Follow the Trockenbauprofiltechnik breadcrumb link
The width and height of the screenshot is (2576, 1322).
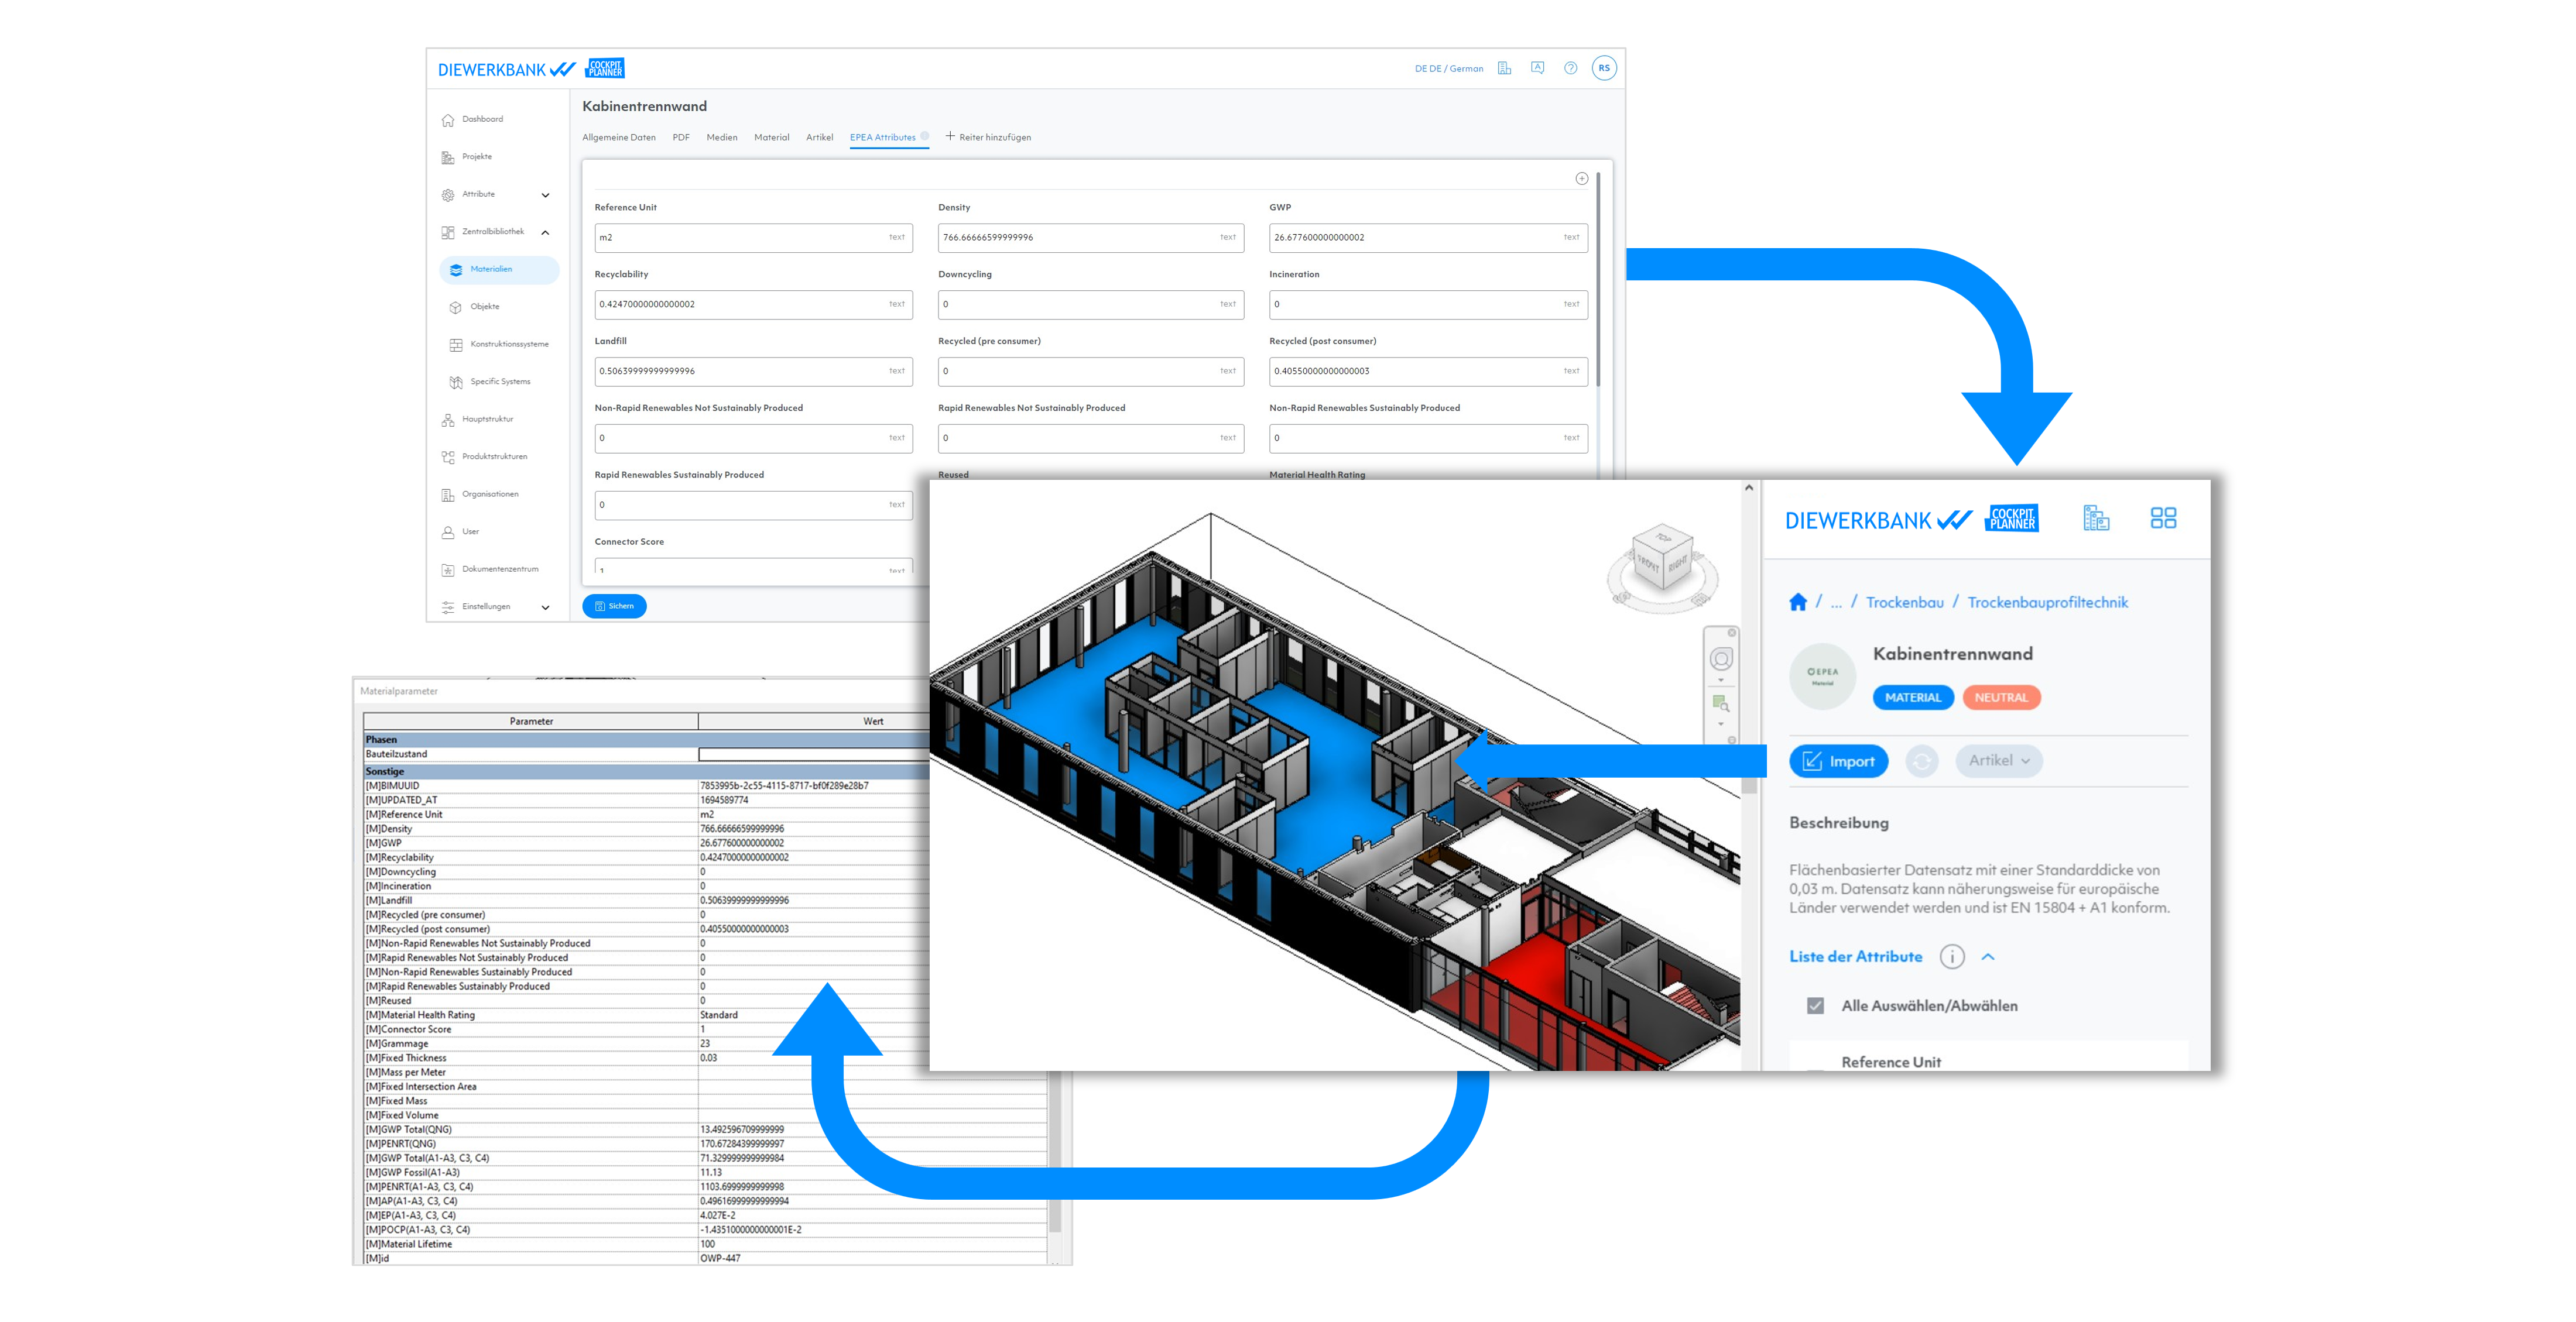(x=2047, y=603)
